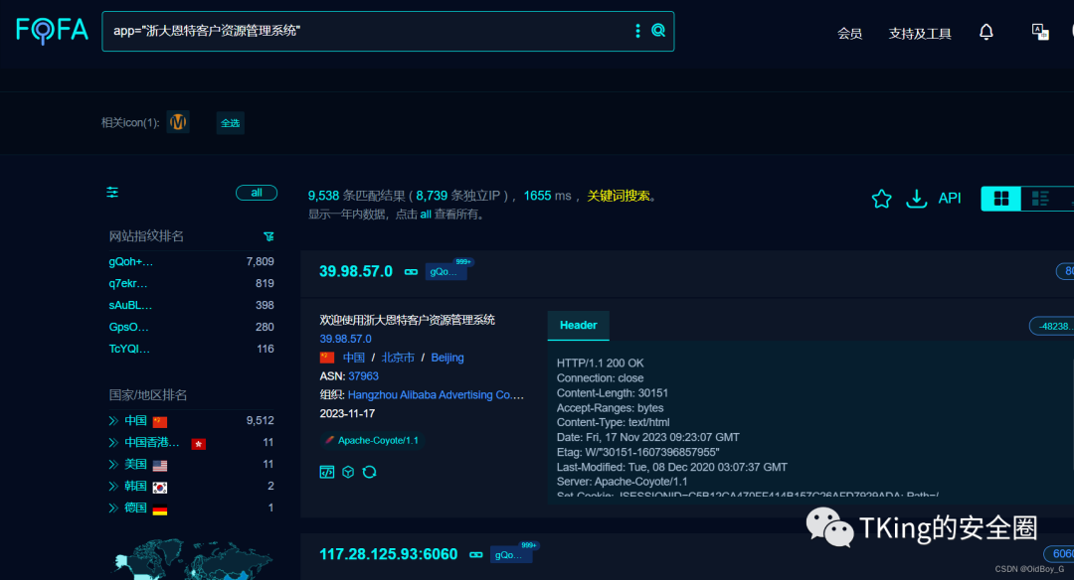View website source code icon
1074x580 pixels.
(x=327, y=472)
